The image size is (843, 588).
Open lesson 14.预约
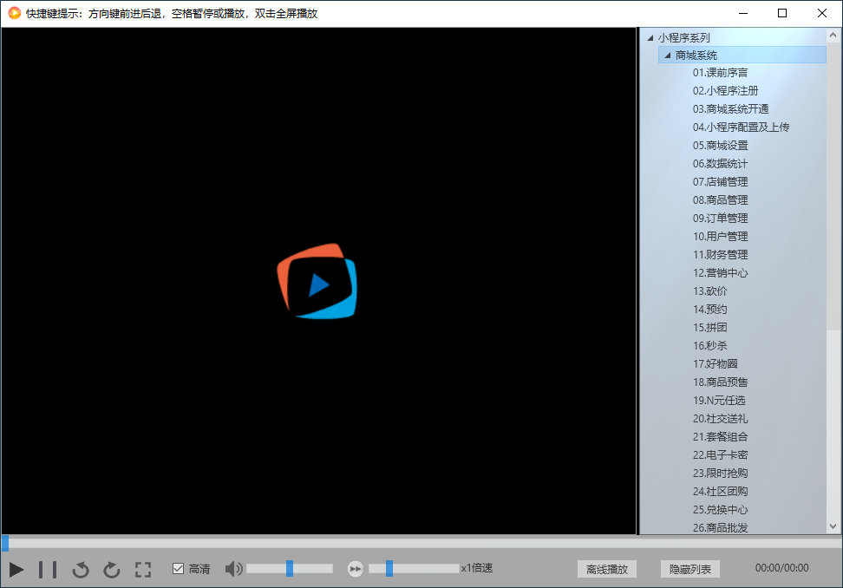(x=709, y=310)
